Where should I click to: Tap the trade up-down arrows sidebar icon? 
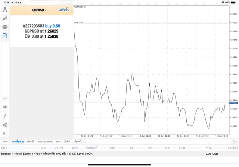(x=5, y=18)
